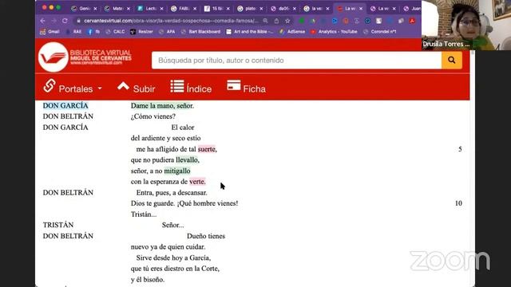Click the Biblioteca Virtual Miguel de Cervantes logo
This screenshot has width=511, height=287.
tap(85, 57)
